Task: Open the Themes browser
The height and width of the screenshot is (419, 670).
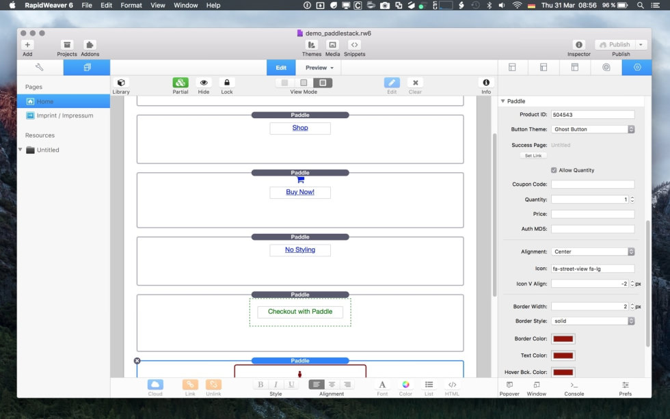Action: (x=312, y=45)
